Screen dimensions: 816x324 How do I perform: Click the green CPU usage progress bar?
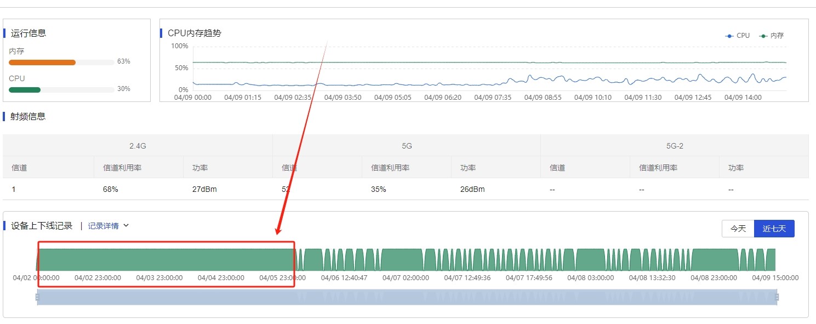click(x=25, y=90)
